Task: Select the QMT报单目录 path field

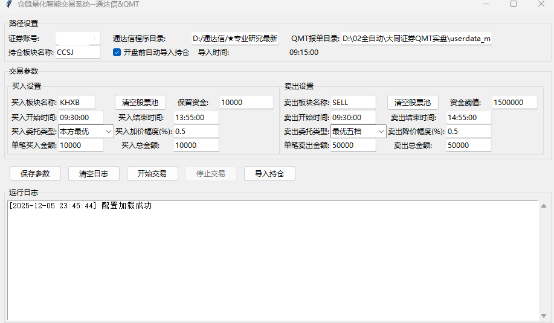Action: point(416,39)
